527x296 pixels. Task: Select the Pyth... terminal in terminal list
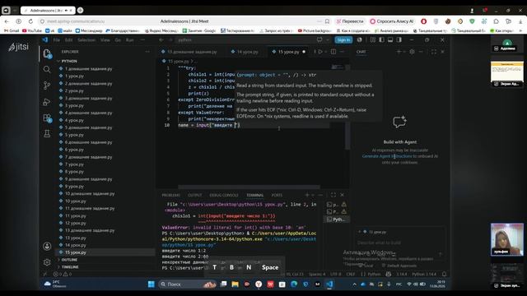pos(337,220)
